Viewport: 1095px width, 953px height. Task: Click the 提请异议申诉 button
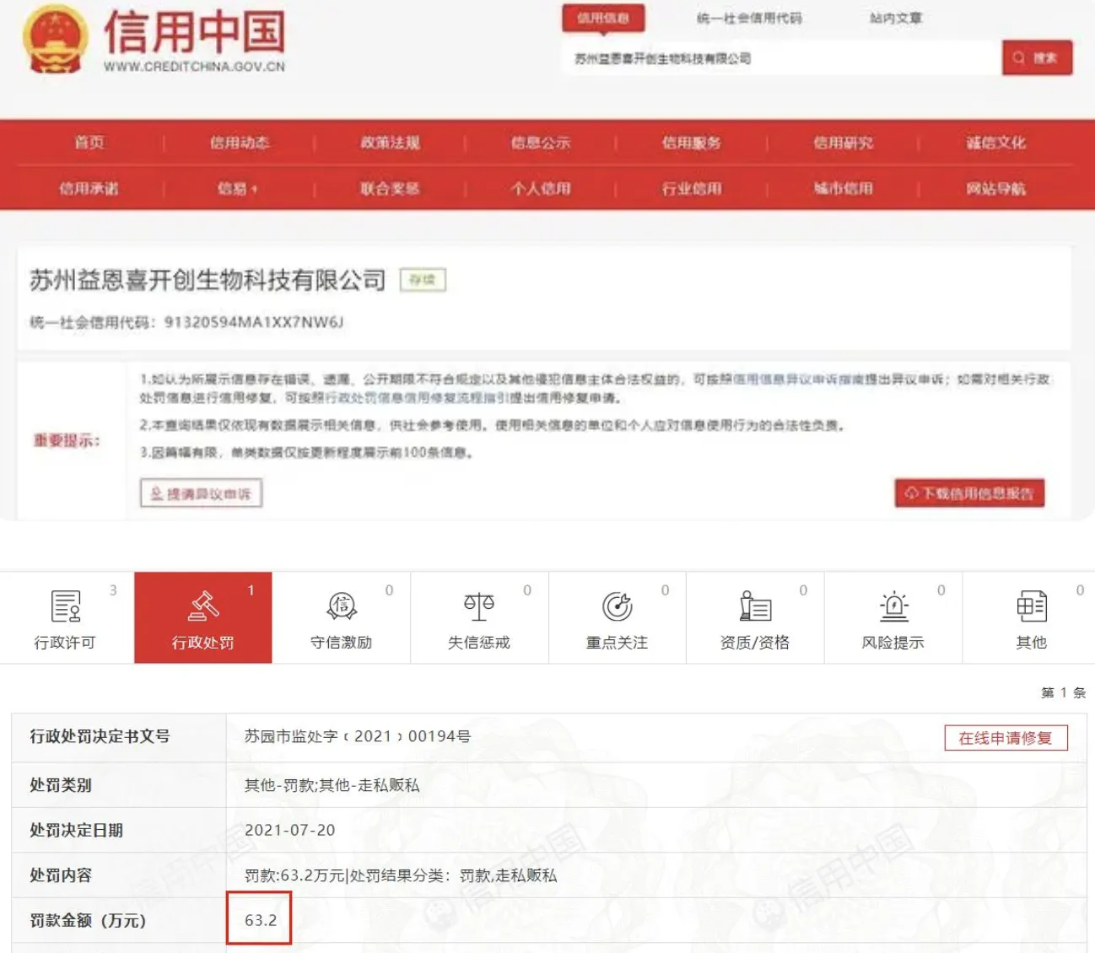tap(201, 493)
